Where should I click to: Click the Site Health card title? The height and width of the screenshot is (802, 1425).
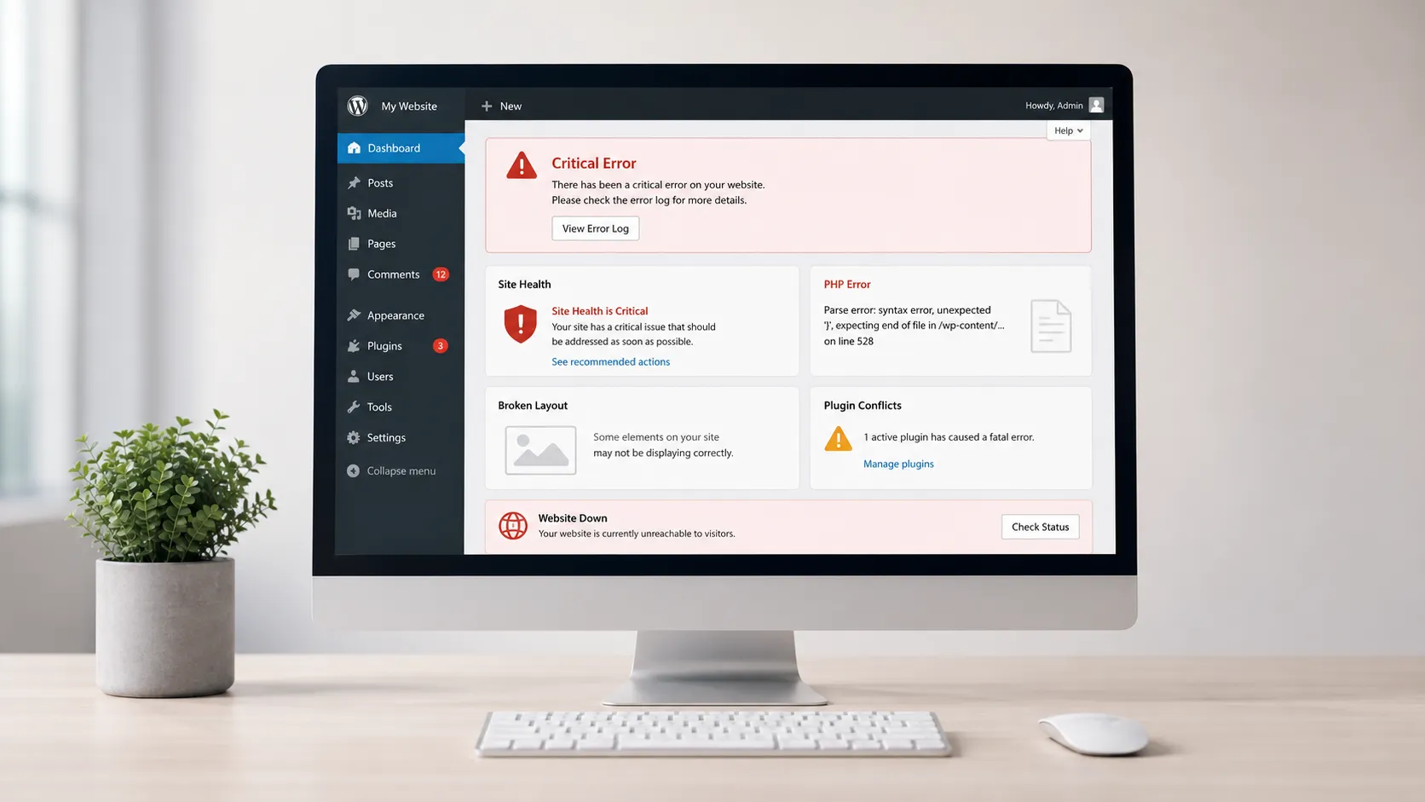(524, 285)
